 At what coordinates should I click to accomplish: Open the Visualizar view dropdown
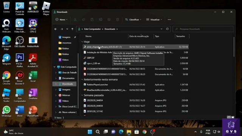pyautogui.click(x=154, y=20)
